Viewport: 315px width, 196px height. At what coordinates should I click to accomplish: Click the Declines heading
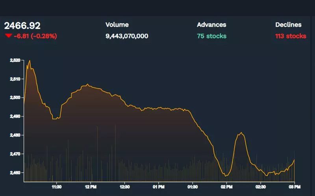(x=288, y=25)
